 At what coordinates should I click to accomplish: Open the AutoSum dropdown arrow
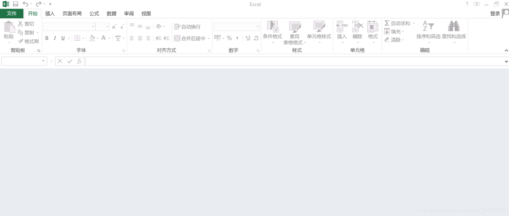(414, 23)
